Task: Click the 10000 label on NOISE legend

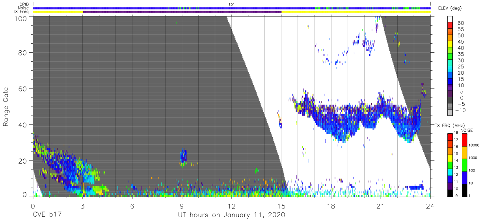Action: [x=475, y=146]
